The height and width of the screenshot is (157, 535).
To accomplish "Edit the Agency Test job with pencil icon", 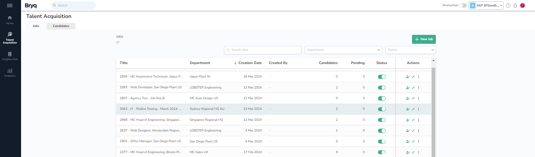I will click(413, 99).
